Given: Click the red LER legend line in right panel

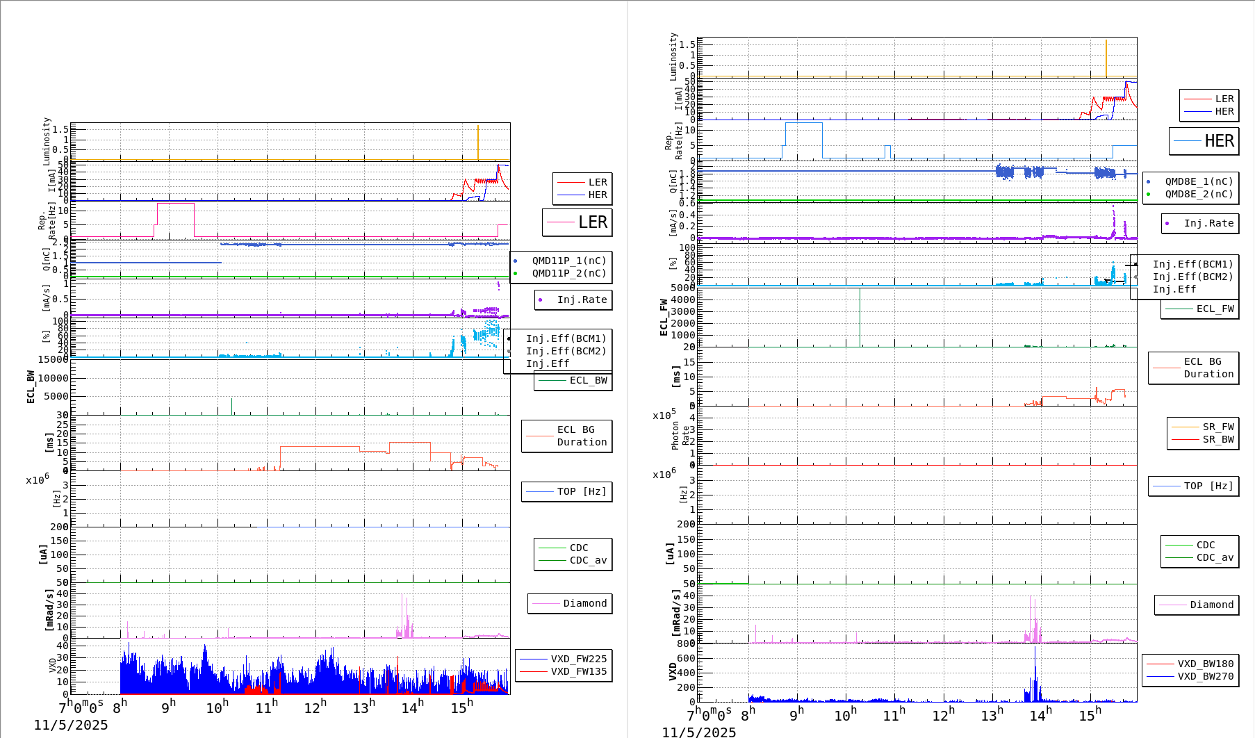Looking at the screenshot, I should [1197, 99].
